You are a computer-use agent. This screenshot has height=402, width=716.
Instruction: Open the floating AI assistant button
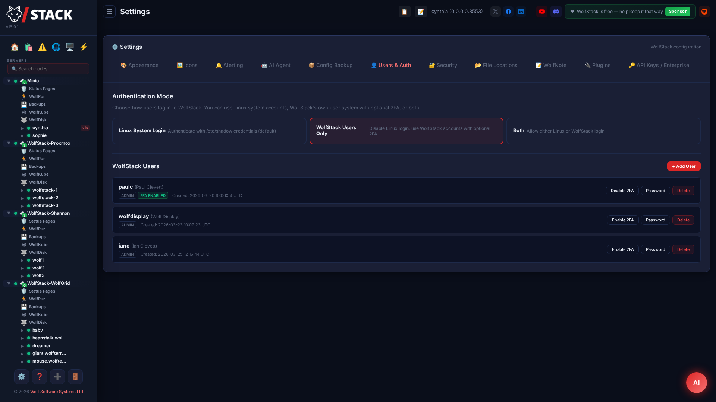(697, 383)
